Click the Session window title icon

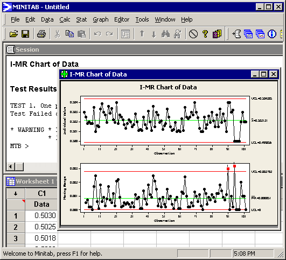click(11, 50)
